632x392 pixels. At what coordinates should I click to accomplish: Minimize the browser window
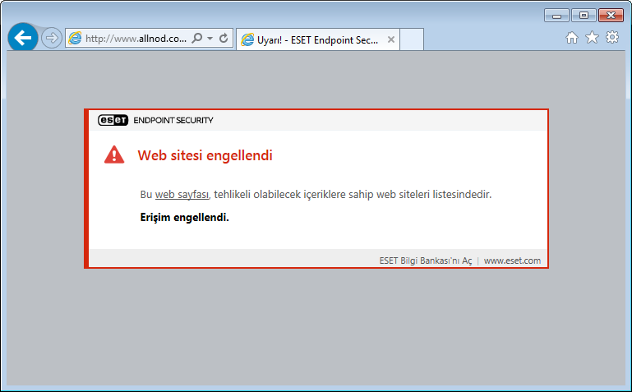pyautogui.click(x=556, y=16)
